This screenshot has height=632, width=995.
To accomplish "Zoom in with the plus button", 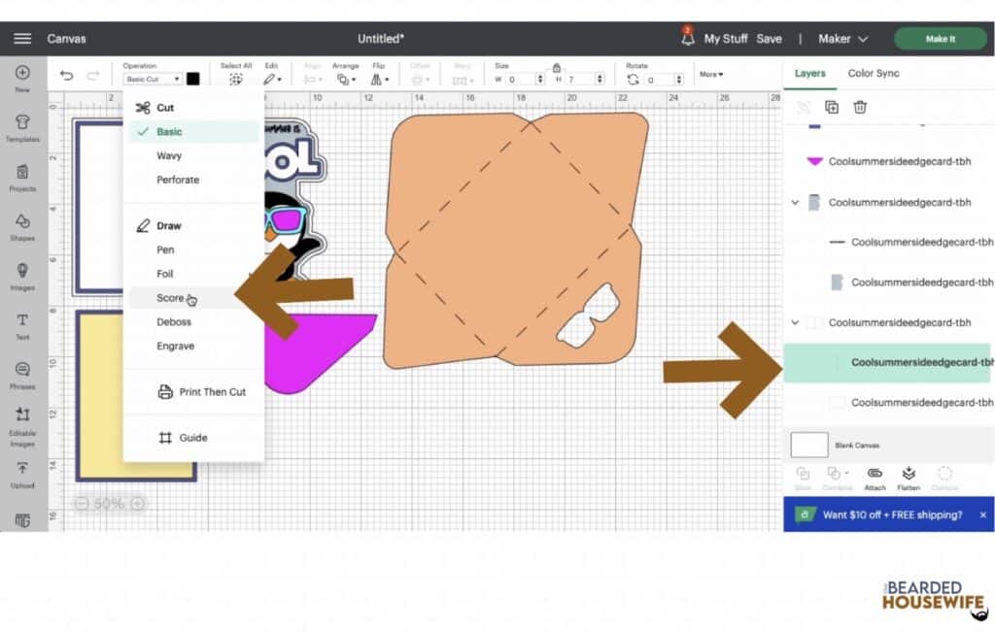I will [138, 504].
